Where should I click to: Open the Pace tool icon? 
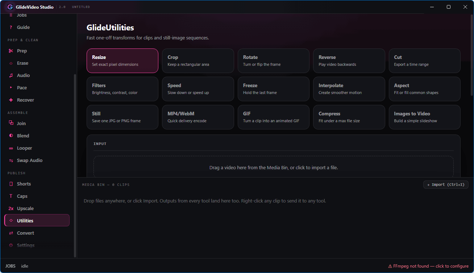11,88
